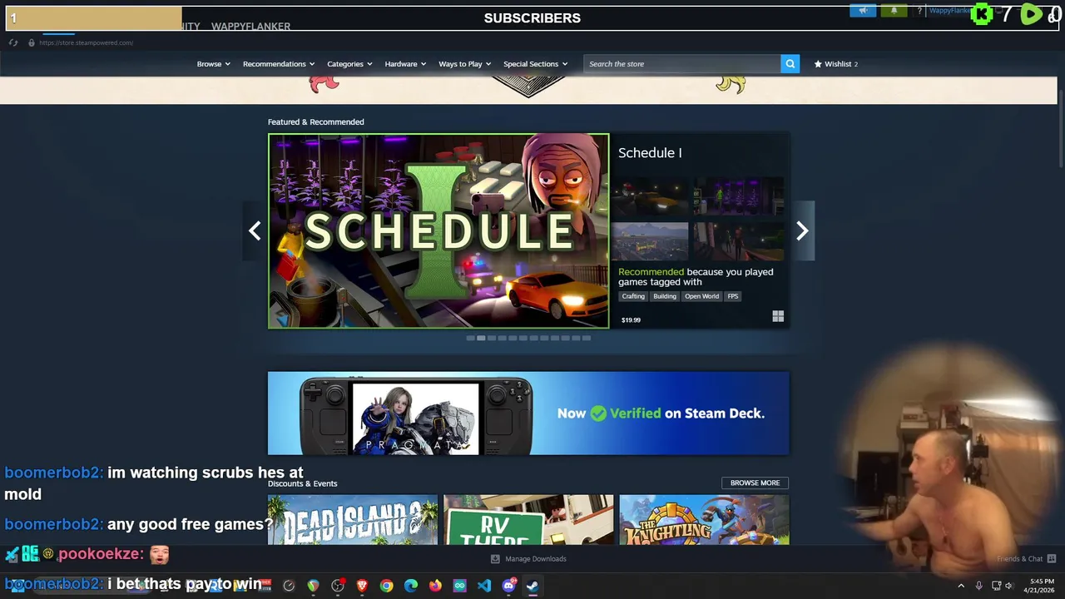
Task: Select the Open World tag
Action: (701, 296)
